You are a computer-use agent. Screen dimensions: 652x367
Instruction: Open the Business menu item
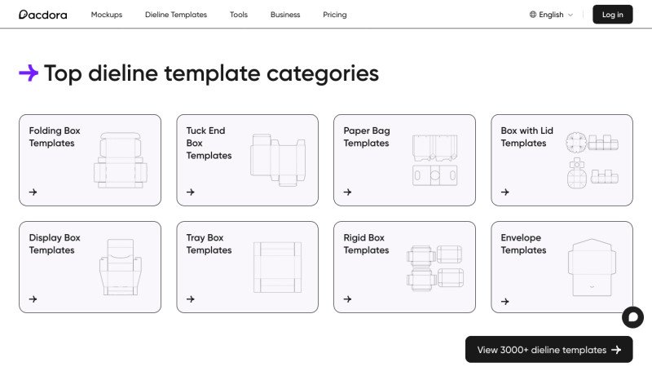(285, 15)
